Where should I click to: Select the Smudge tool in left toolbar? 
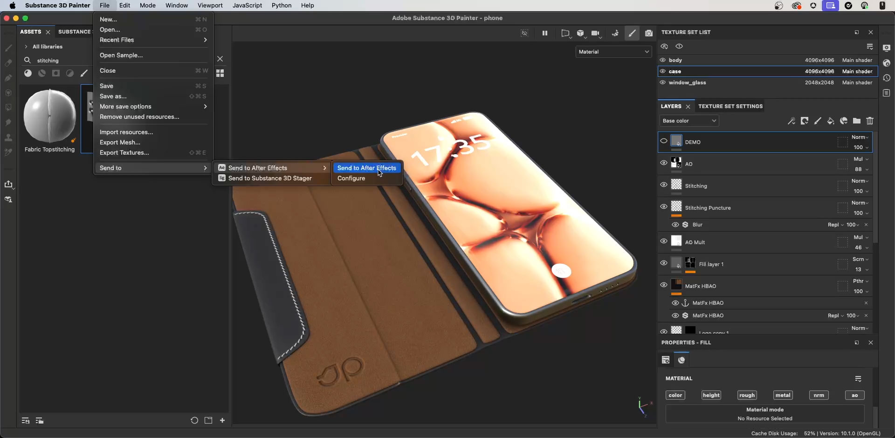(x=8, y=123)
